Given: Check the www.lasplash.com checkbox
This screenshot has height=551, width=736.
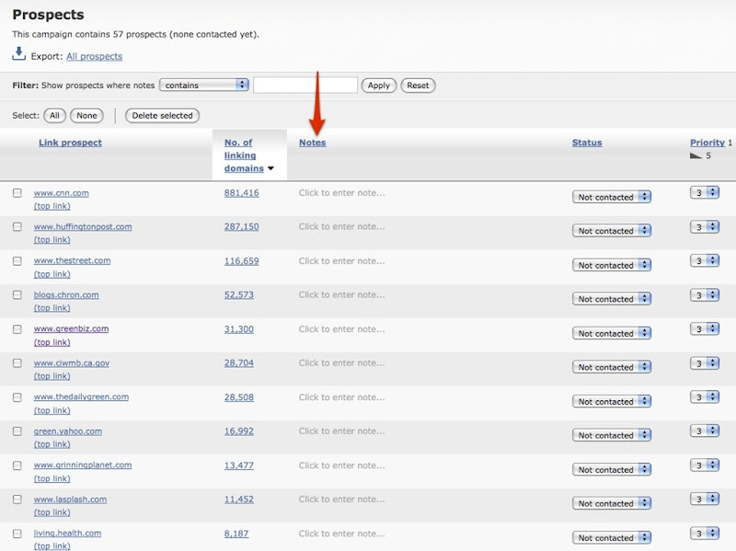Looking at the screenshot, I should click(17, 499).
